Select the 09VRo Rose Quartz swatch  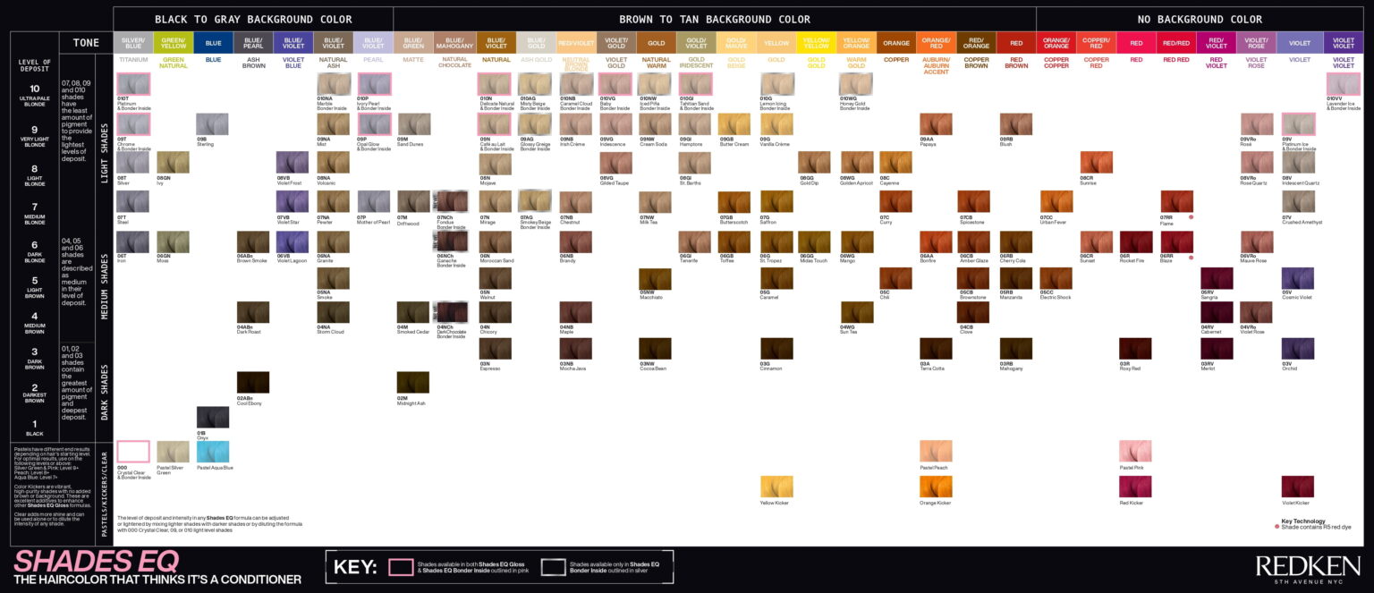click(1256, 161)
